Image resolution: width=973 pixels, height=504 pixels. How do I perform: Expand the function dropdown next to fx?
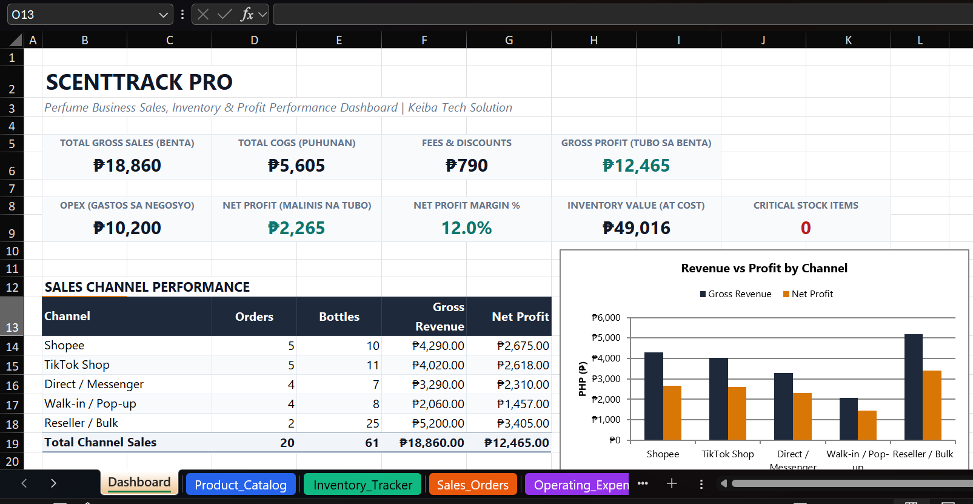pyautogui.click(x=262, y=15)
